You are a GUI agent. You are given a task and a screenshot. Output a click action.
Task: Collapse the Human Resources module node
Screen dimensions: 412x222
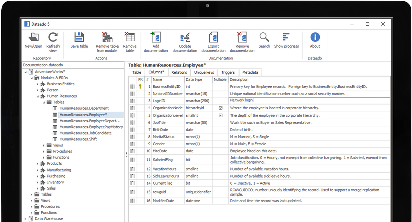(x=37, y=96)
